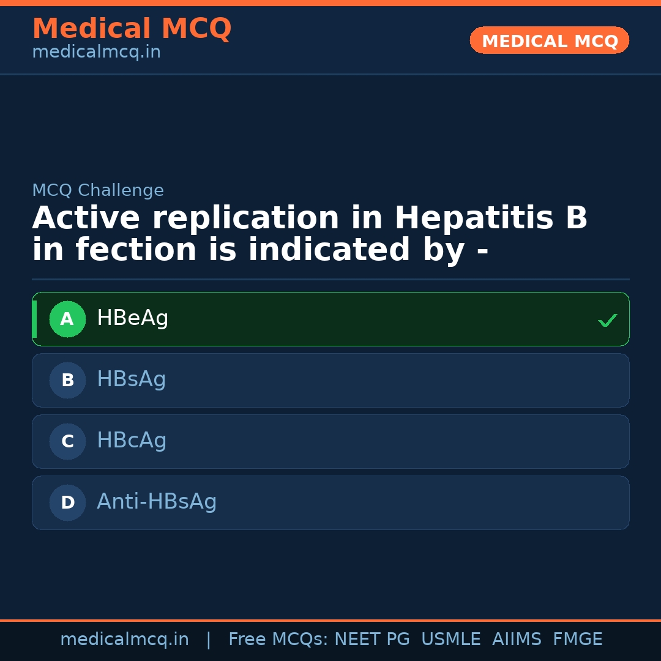The image size is (661, 661).
Task: Click the "B" letter circle badge
Action: pyautogui.click(x=67, y=380)
